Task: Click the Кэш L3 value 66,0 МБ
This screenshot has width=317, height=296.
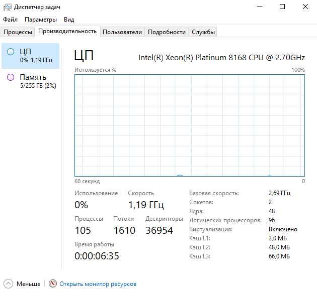Action: pos(279,256)
